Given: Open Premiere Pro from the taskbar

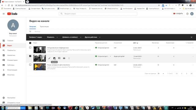Looking at the screenshot, I should click(x=110, y=108).
